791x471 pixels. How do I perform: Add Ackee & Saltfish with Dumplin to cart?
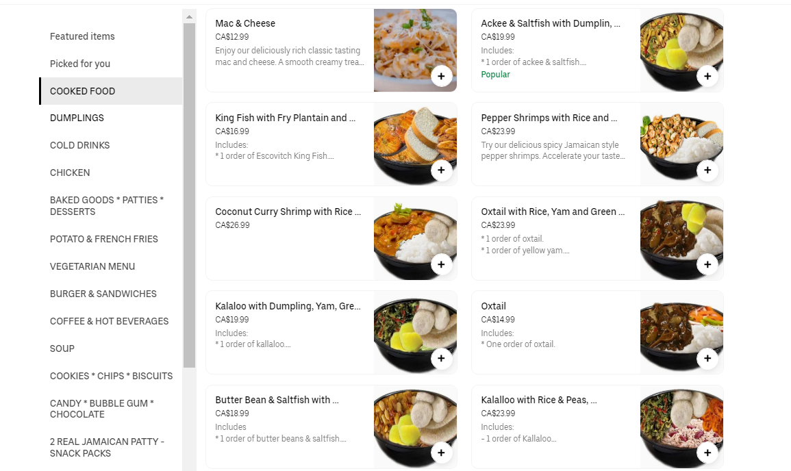707,76
